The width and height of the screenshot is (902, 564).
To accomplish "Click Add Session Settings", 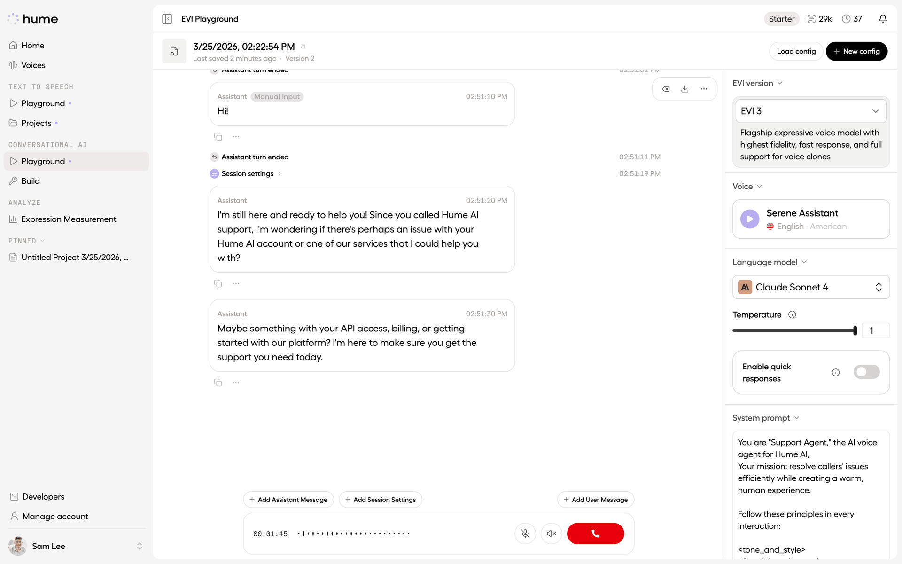I will coord(381,500).
